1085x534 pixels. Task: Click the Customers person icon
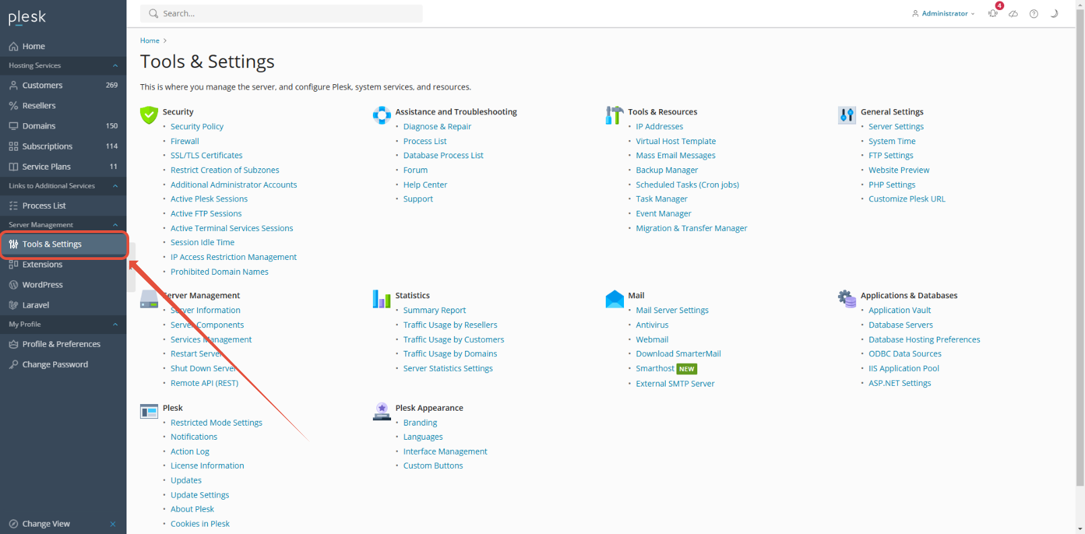click(13, 86)
